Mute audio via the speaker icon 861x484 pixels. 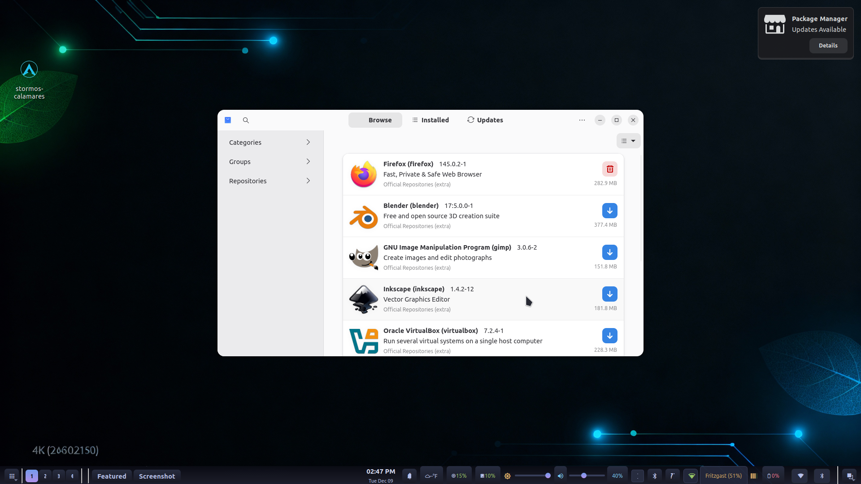click(561, 476)
